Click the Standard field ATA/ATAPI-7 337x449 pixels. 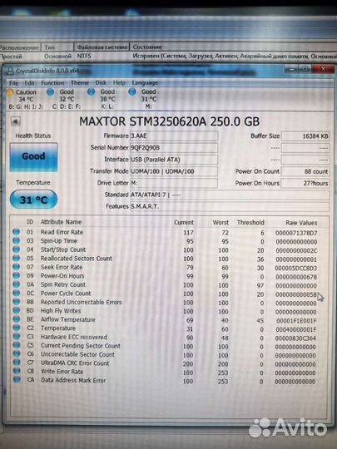(230, 195)
